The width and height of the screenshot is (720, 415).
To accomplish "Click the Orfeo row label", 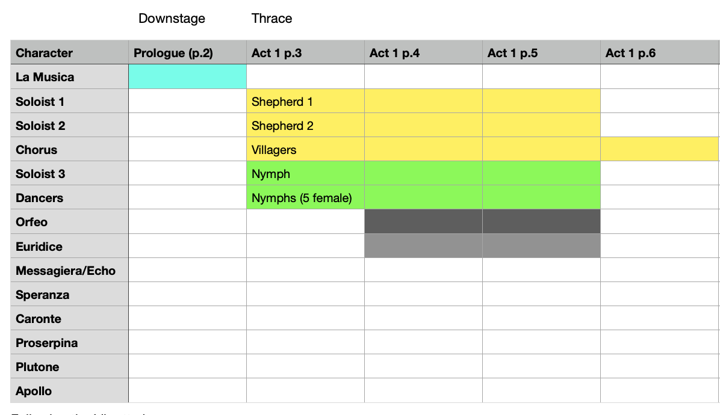I will [69, 222].
